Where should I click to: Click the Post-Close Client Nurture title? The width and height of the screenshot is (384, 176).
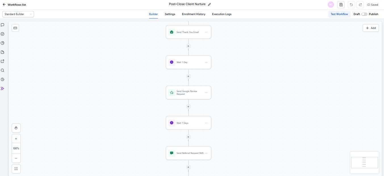(187, 4)
